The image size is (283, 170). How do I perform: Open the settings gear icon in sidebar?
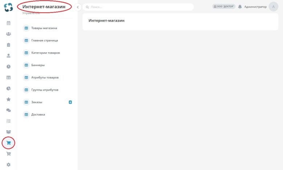8,165
